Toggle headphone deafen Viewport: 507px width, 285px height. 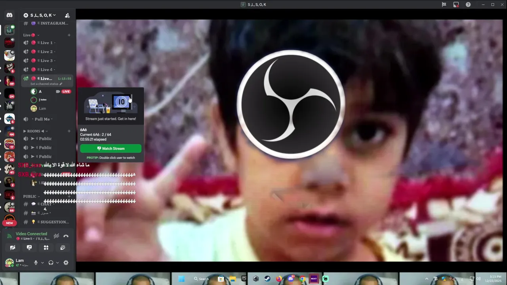[51, 262]
